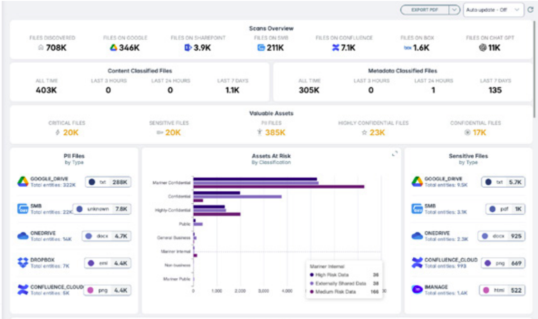Click the Confidential externally shared bar
538x319 pixels.
(237, 197)
